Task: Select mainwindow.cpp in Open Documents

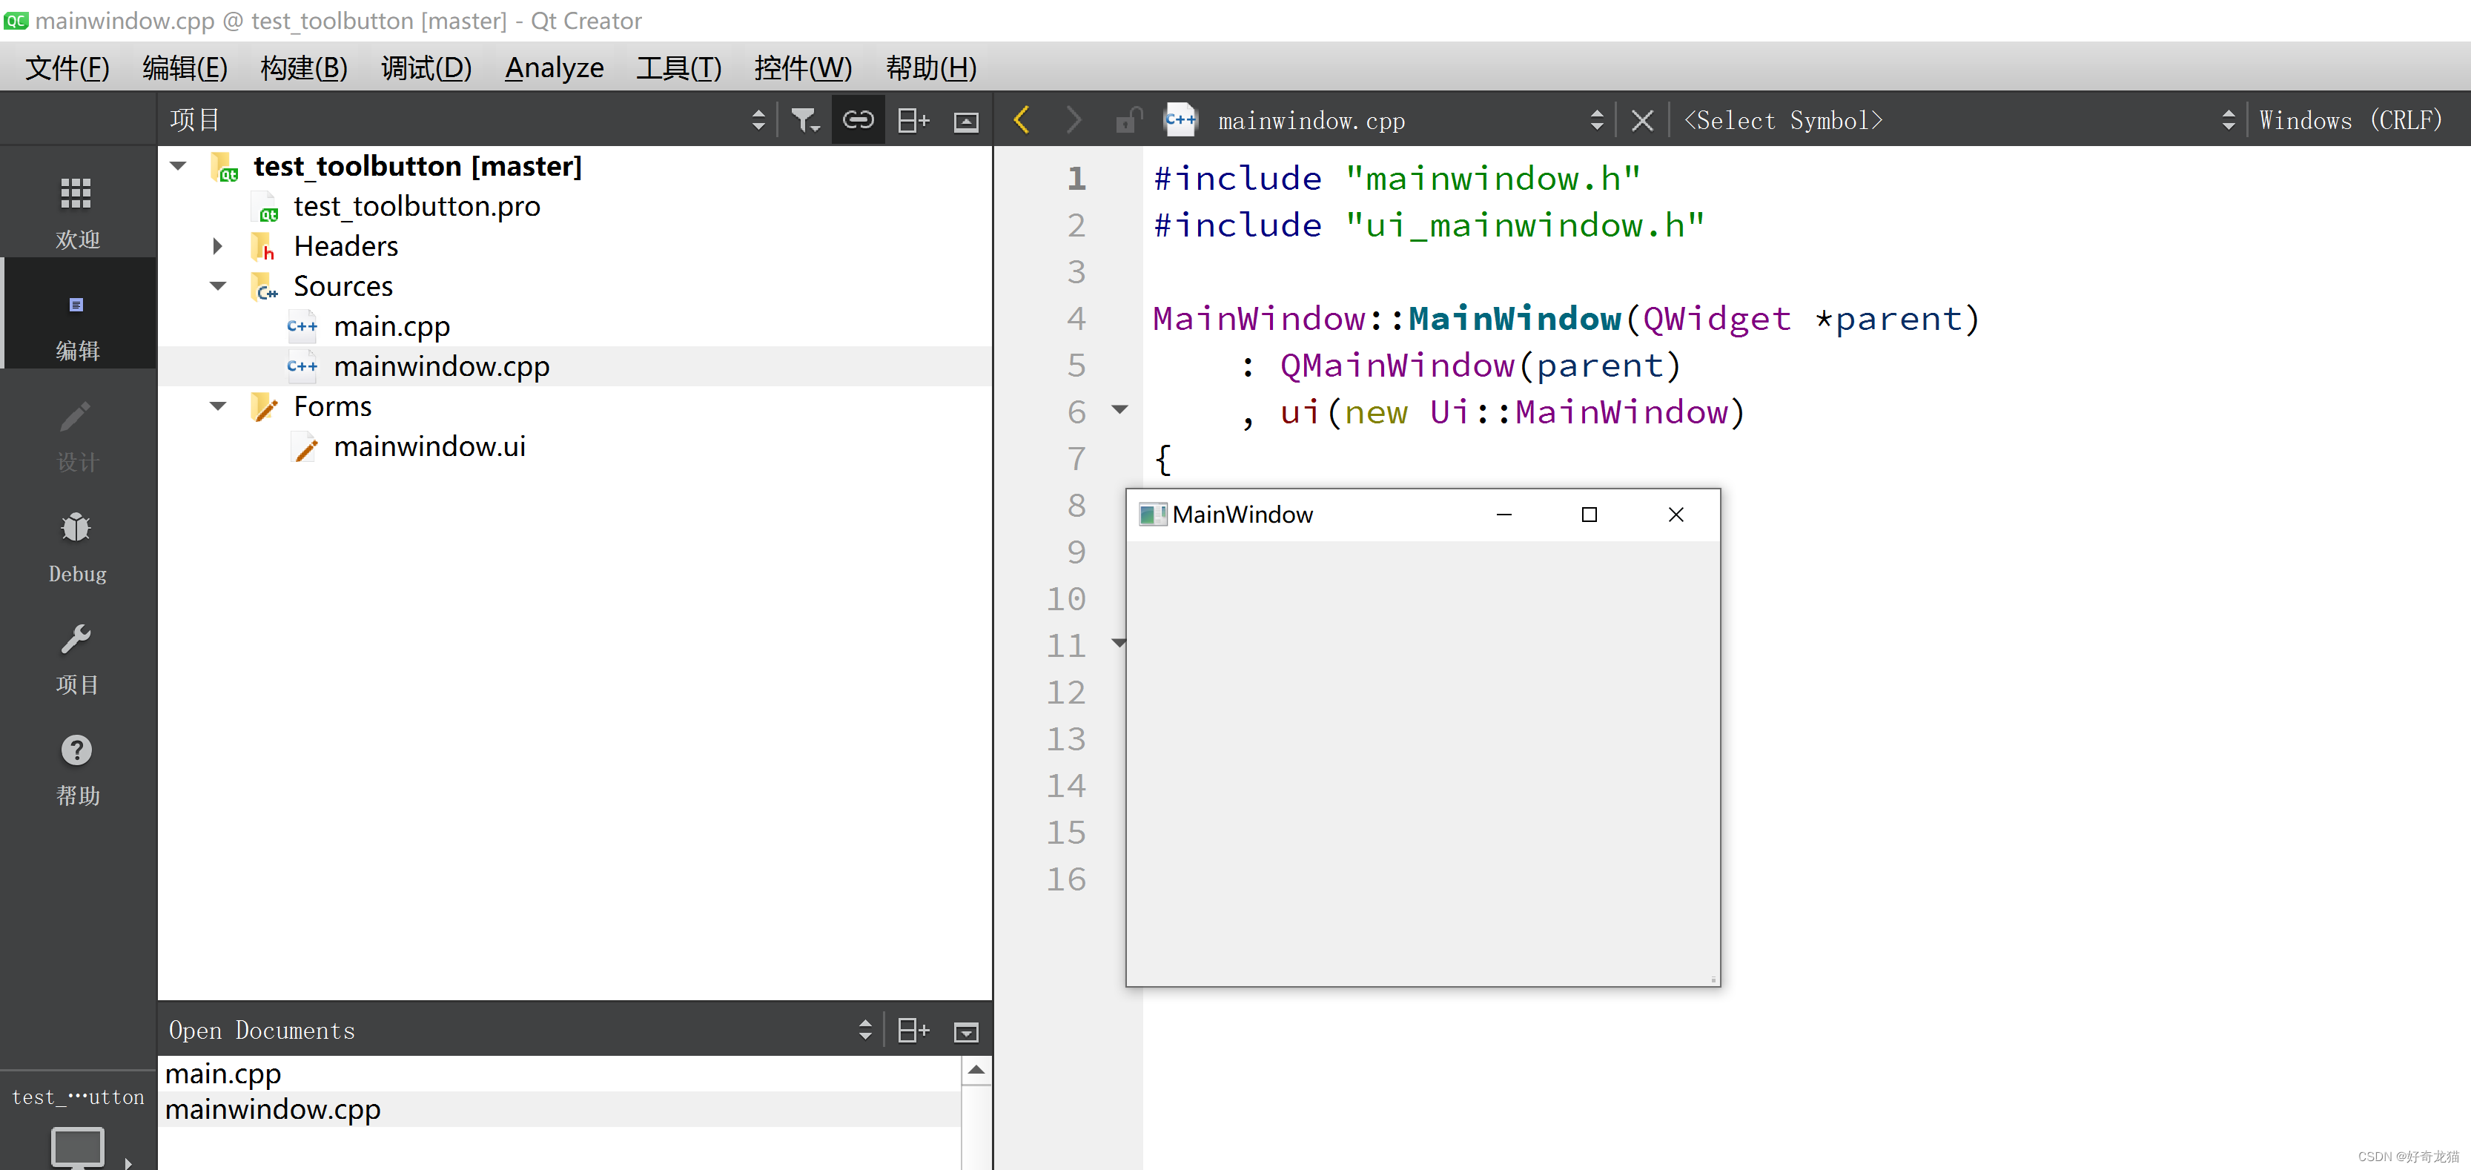Action: [x=559, y=1108]
